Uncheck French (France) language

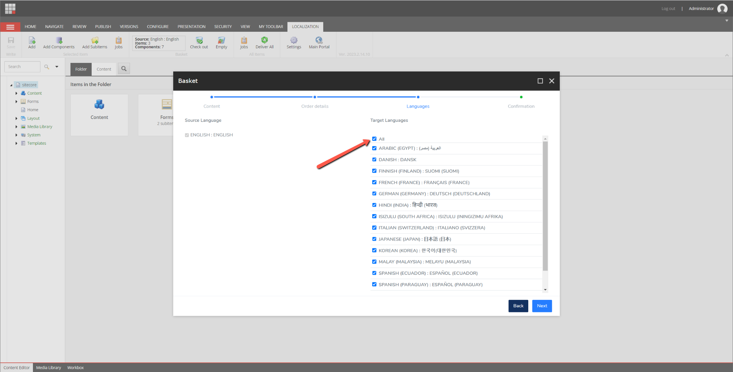click(374, 182)
